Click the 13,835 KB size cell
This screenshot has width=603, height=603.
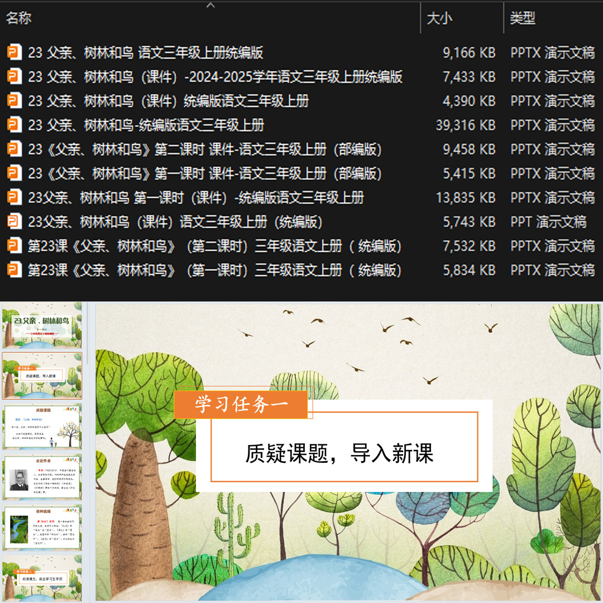(x=465, y=197)
